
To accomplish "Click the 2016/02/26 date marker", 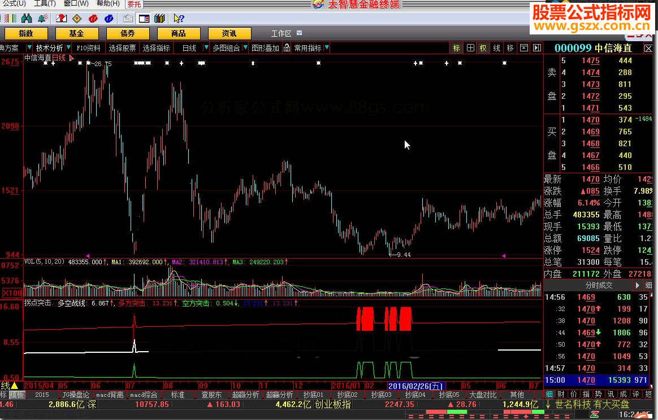I will pos(415,386).
